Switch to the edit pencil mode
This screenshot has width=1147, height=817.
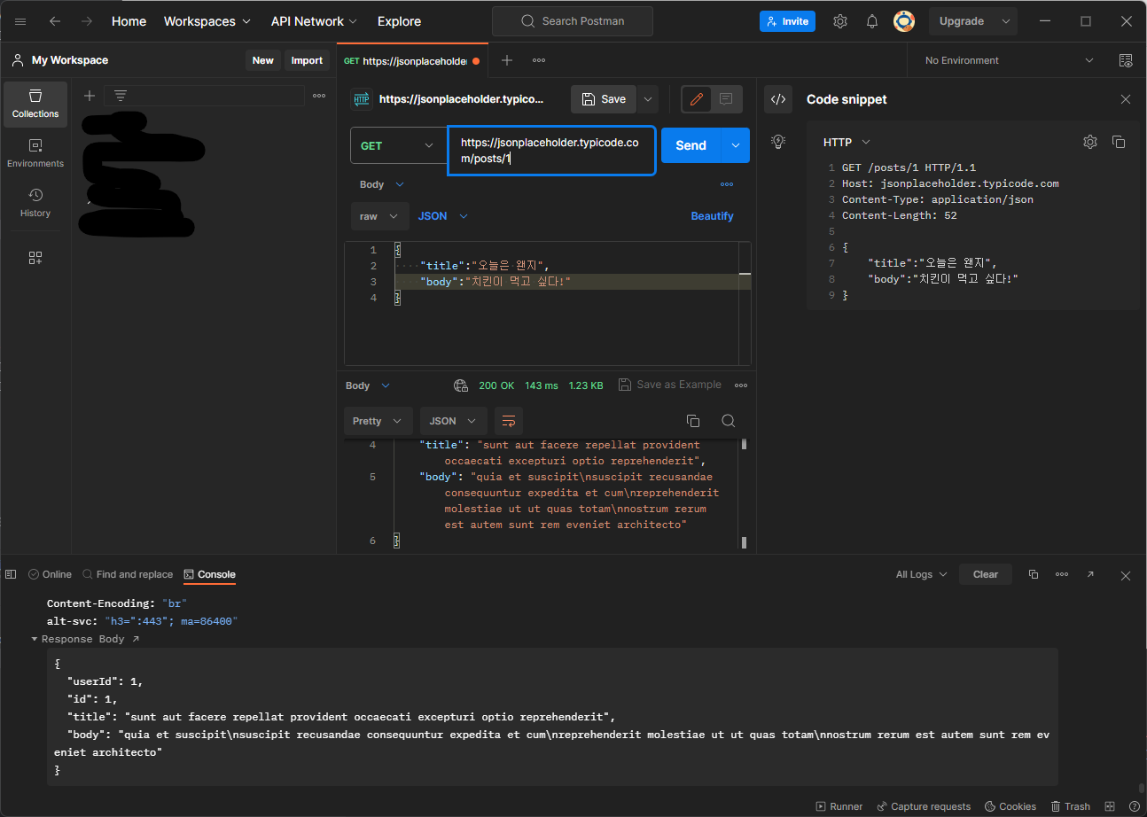click(697, 99)
